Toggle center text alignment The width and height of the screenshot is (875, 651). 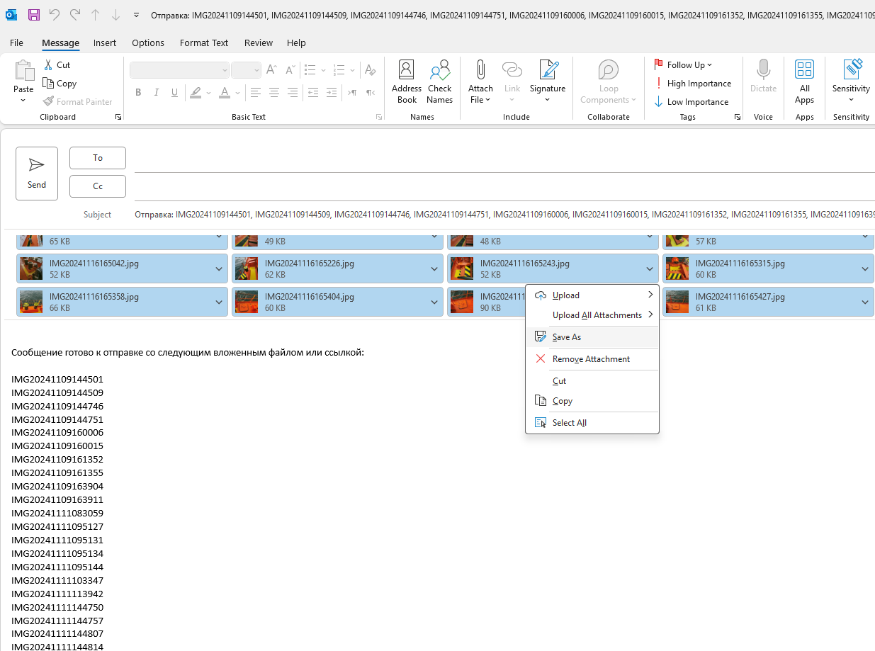[274, 92]
